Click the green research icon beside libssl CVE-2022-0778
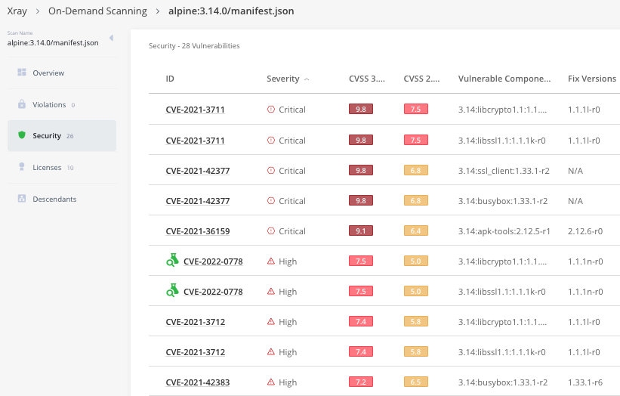 pyautogui.click(x=172, y=291)
